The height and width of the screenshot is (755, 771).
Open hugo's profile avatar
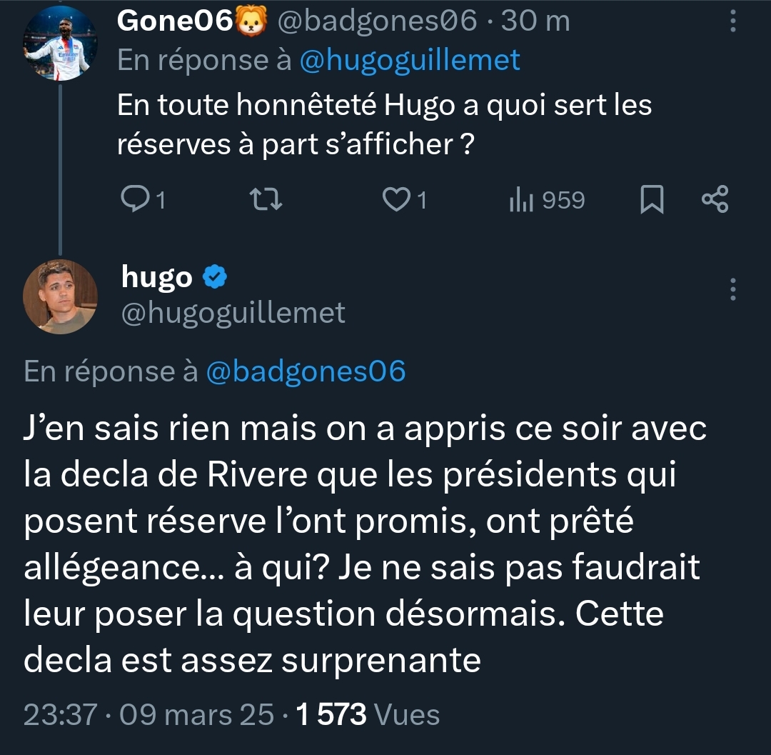tap(60, 296)
